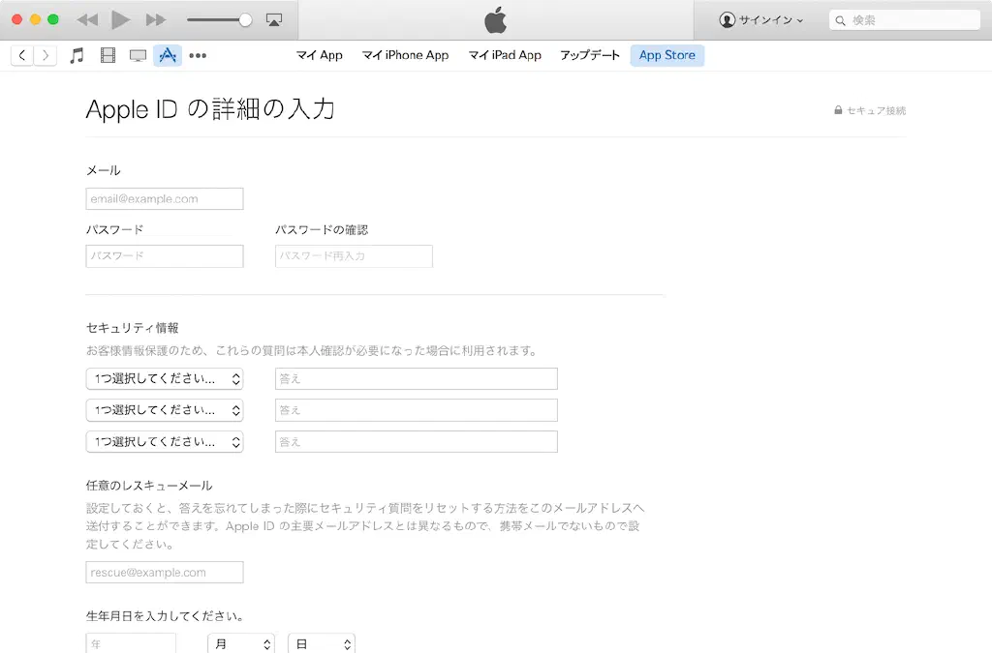
Task: Select the TV Shows icon
Action: coord(138,55)
